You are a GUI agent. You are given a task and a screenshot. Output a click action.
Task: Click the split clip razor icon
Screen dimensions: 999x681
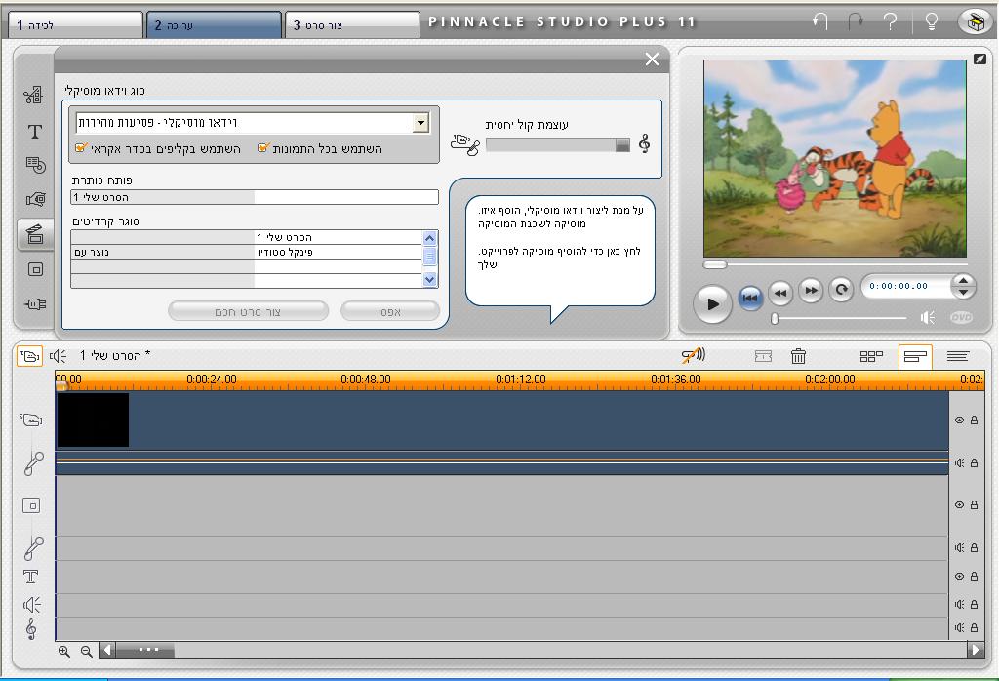[x=763, y=356]
